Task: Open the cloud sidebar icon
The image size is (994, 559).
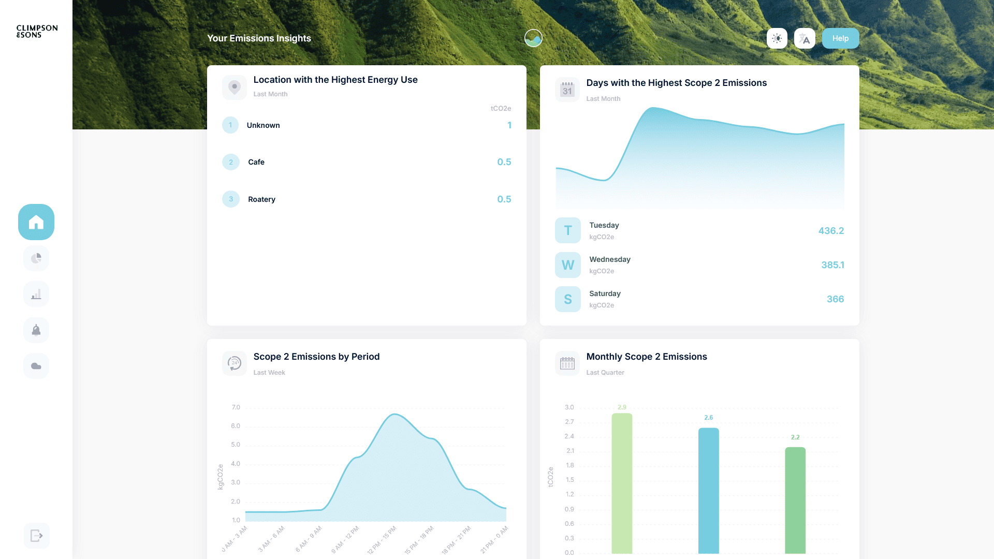Action: pyautogui.click(x=36, y=366)
